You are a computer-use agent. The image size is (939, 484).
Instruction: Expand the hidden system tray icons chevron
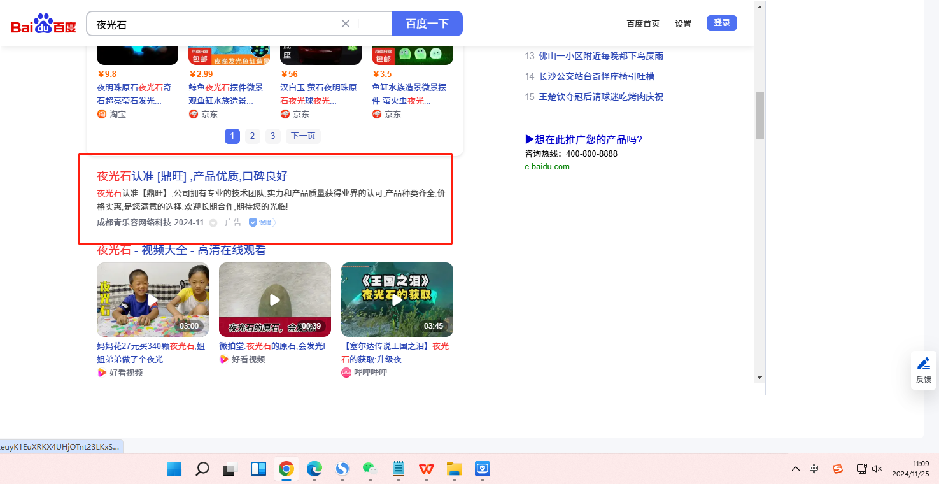pos(796,469)
